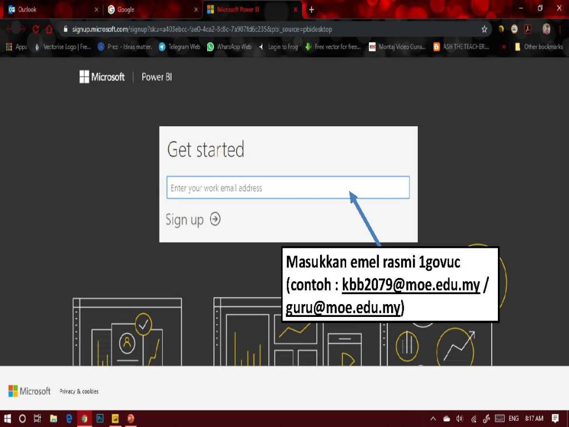This screenshot has height=427, width=569.
Task: Bookmark this page with the star icon
Action: tap(484, 29)
